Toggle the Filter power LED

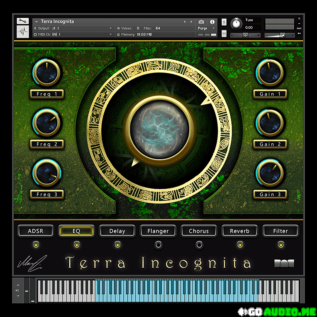point(281,245)
